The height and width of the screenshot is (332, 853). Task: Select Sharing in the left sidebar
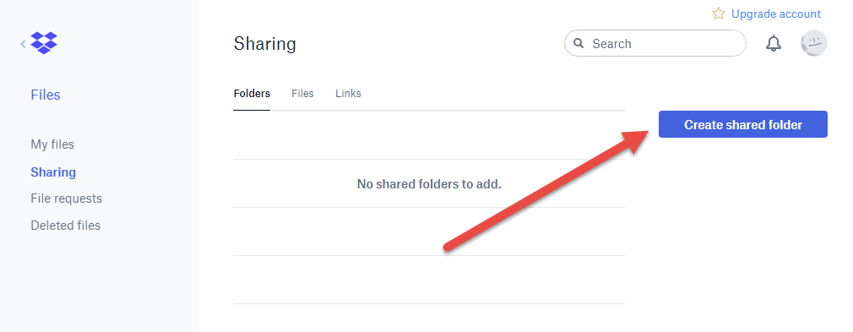tap(53, 172)
